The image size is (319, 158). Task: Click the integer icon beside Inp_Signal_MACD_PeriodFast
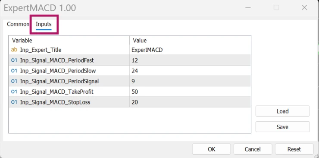14,60
